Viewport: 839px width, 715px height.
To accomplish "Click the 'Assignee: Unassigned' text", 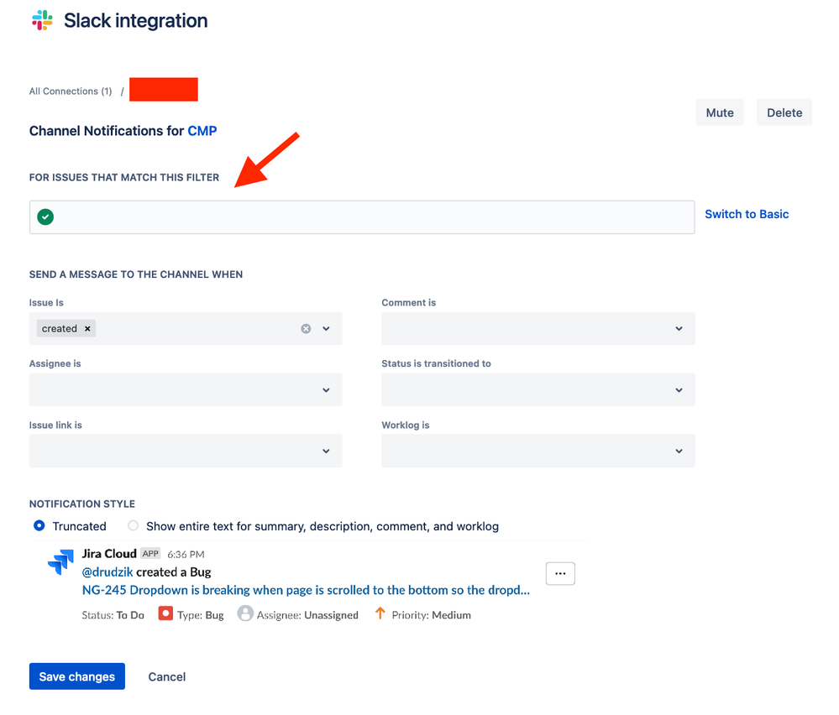I will click(x=307, y=615).
